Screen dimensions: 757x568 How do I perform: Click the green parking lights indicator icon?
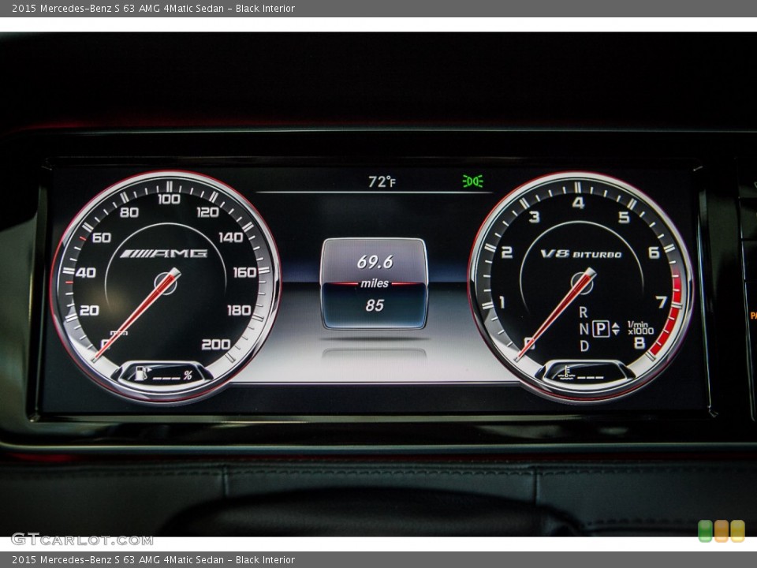[472, 181]
